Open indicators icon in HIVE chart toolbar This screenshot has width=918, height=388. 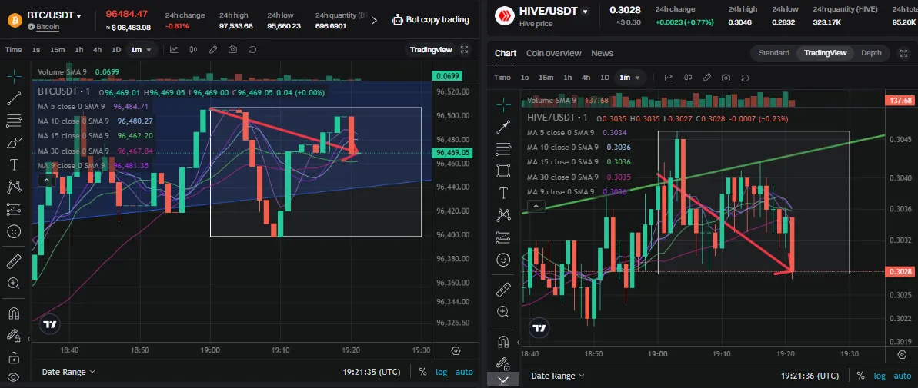[x=669, y=78]
